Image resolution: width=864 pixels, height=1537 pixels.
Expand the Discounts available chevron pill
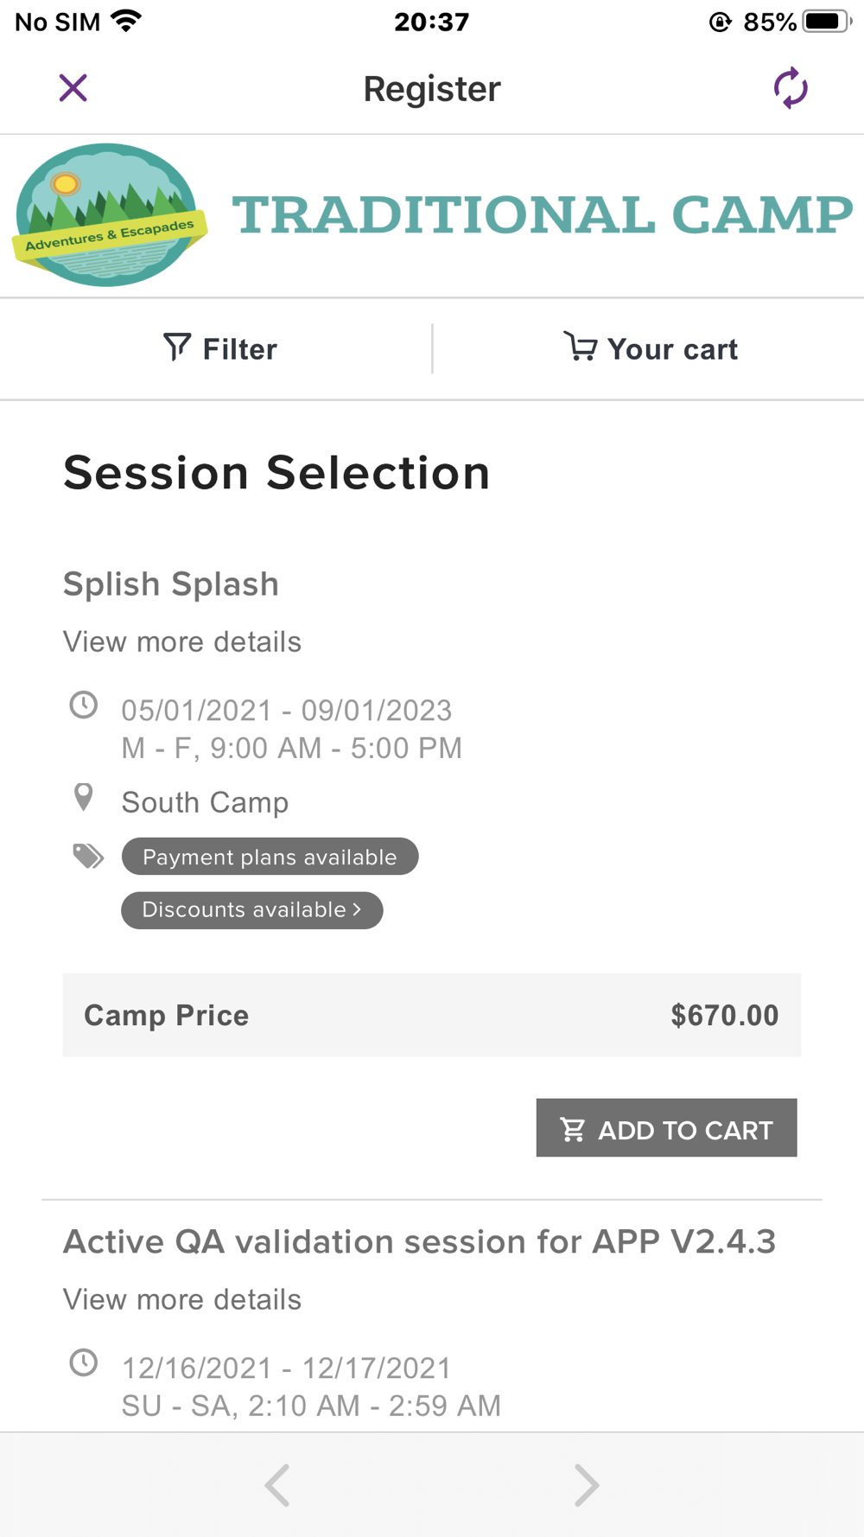click(251, 910)
